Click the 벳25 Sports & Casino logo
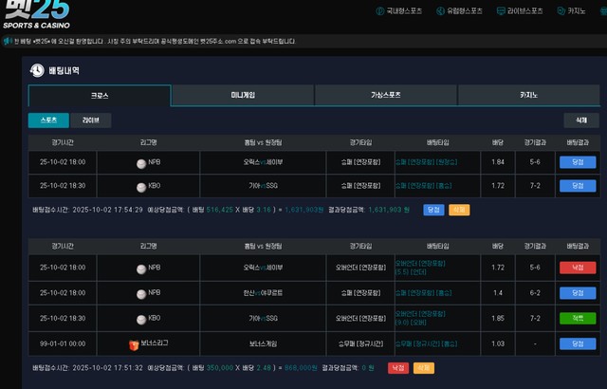The width and height of the screenshot is (607, 389). tap(38, 16)
